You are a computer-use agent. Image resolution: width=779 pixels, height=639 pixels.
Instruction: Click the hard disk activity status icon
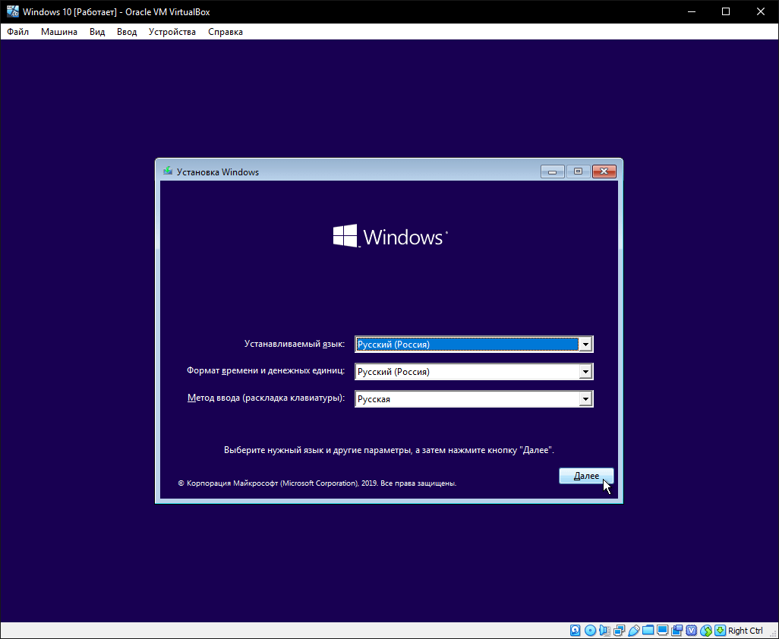coord(576,631)
